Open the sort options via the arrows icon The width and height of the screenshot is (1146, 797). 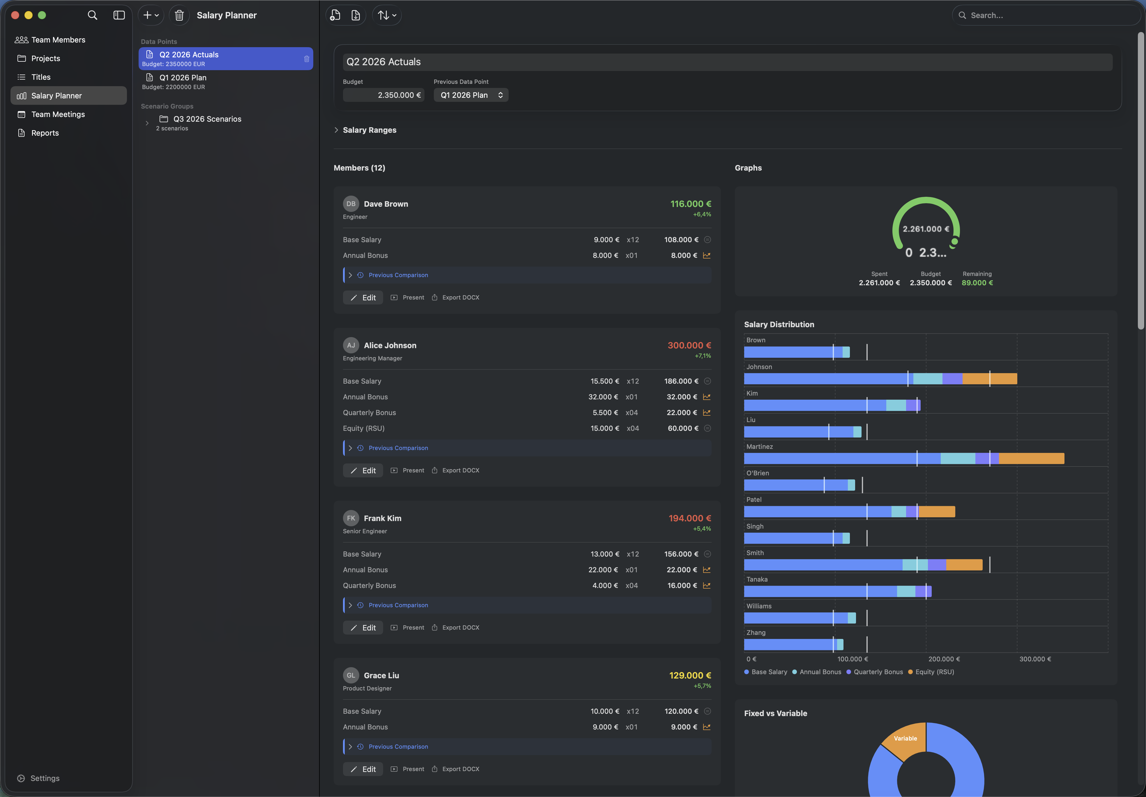[387, 15]
